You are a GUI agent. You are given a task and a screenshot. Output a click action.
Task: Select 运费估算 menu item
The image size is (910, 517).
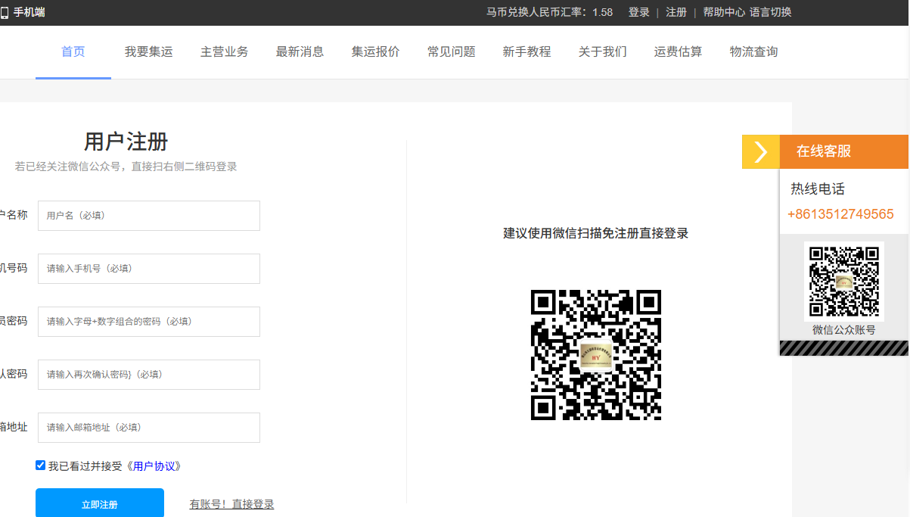(679, 51)
